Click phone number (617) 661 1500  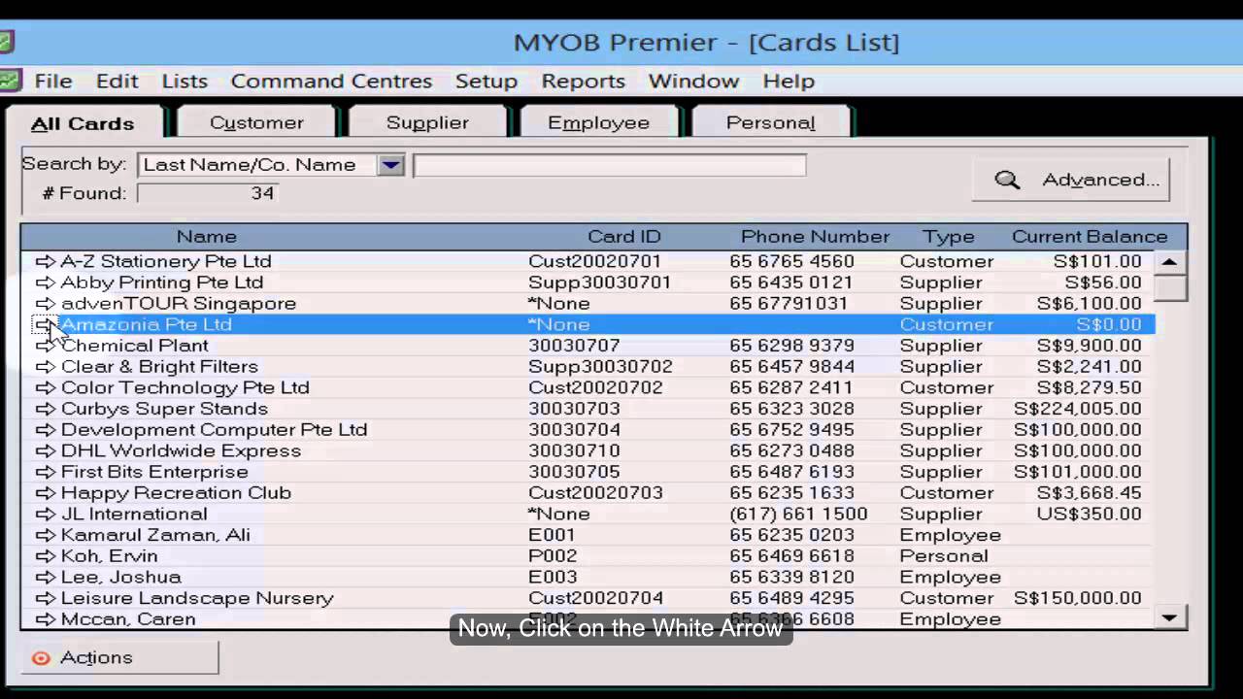tap(799, 515)
